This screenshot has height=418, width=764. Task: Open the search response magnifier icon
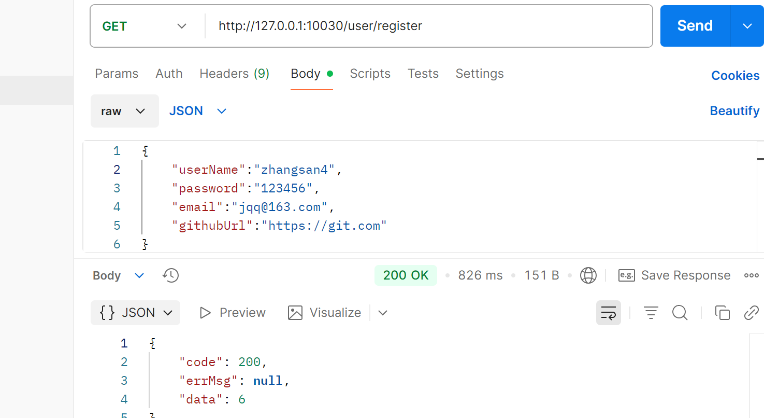(x=680, y=313)
